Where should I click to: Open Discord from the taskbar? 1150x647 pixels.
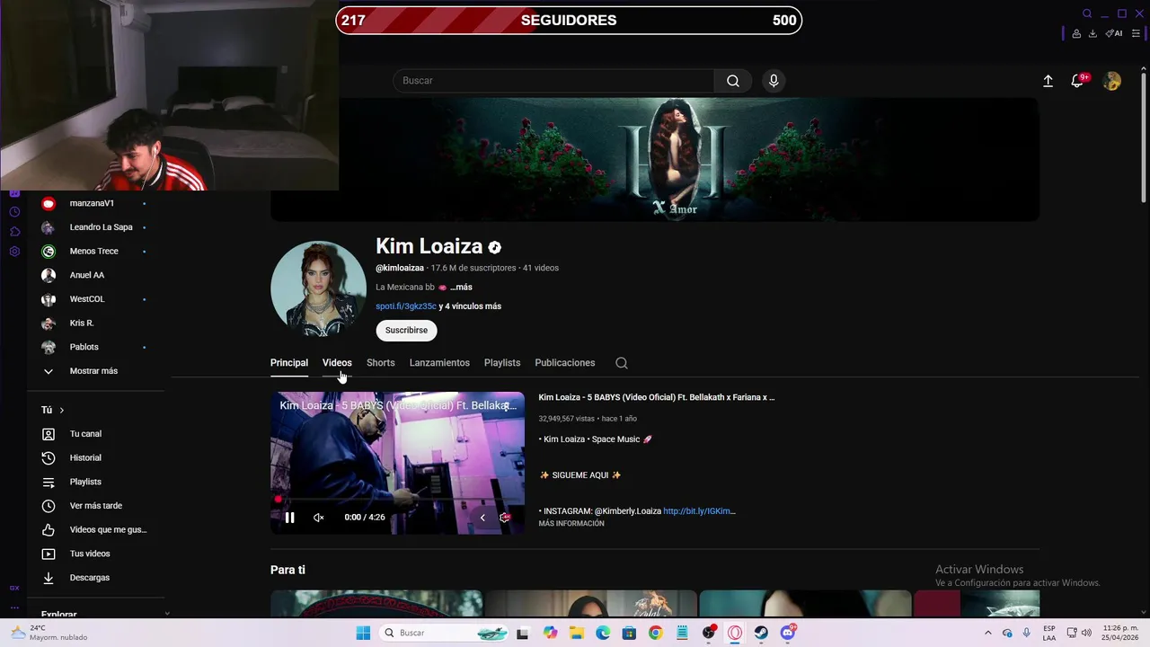788,633
